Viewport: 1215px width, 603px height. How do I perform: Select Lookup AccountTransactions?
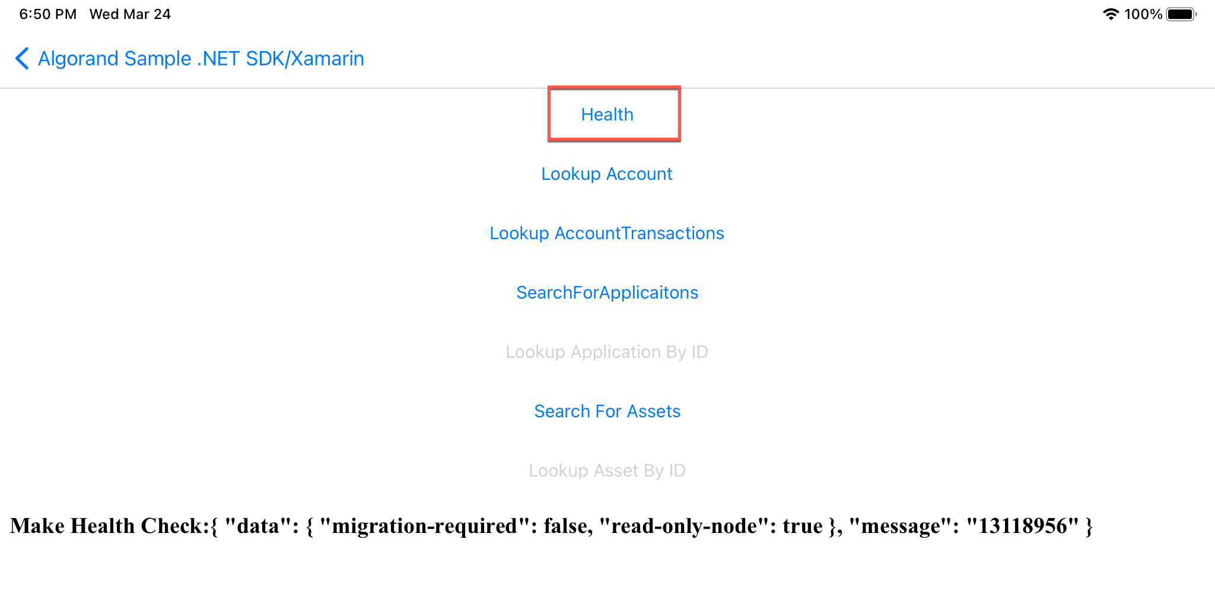607,233
